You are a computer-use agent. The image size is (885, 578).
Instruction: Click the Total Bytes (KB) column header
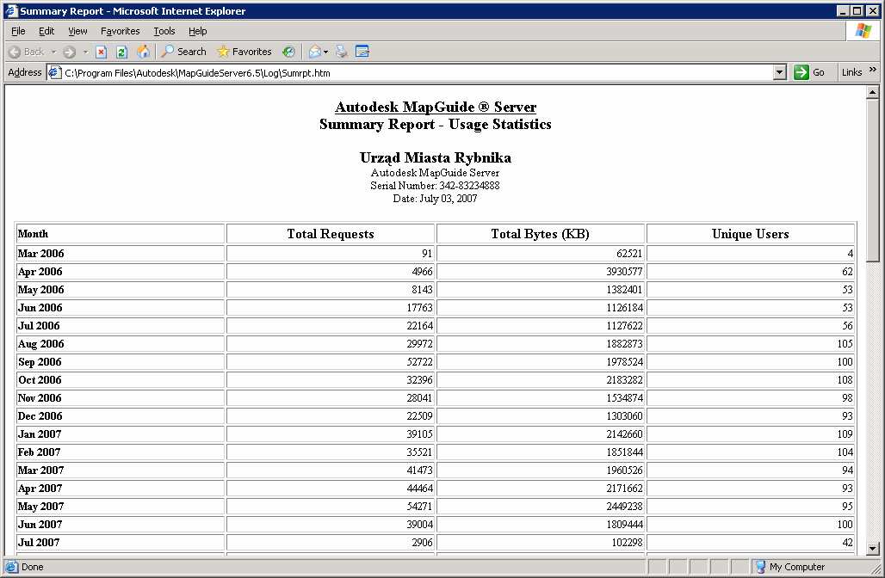coord(540,233)
